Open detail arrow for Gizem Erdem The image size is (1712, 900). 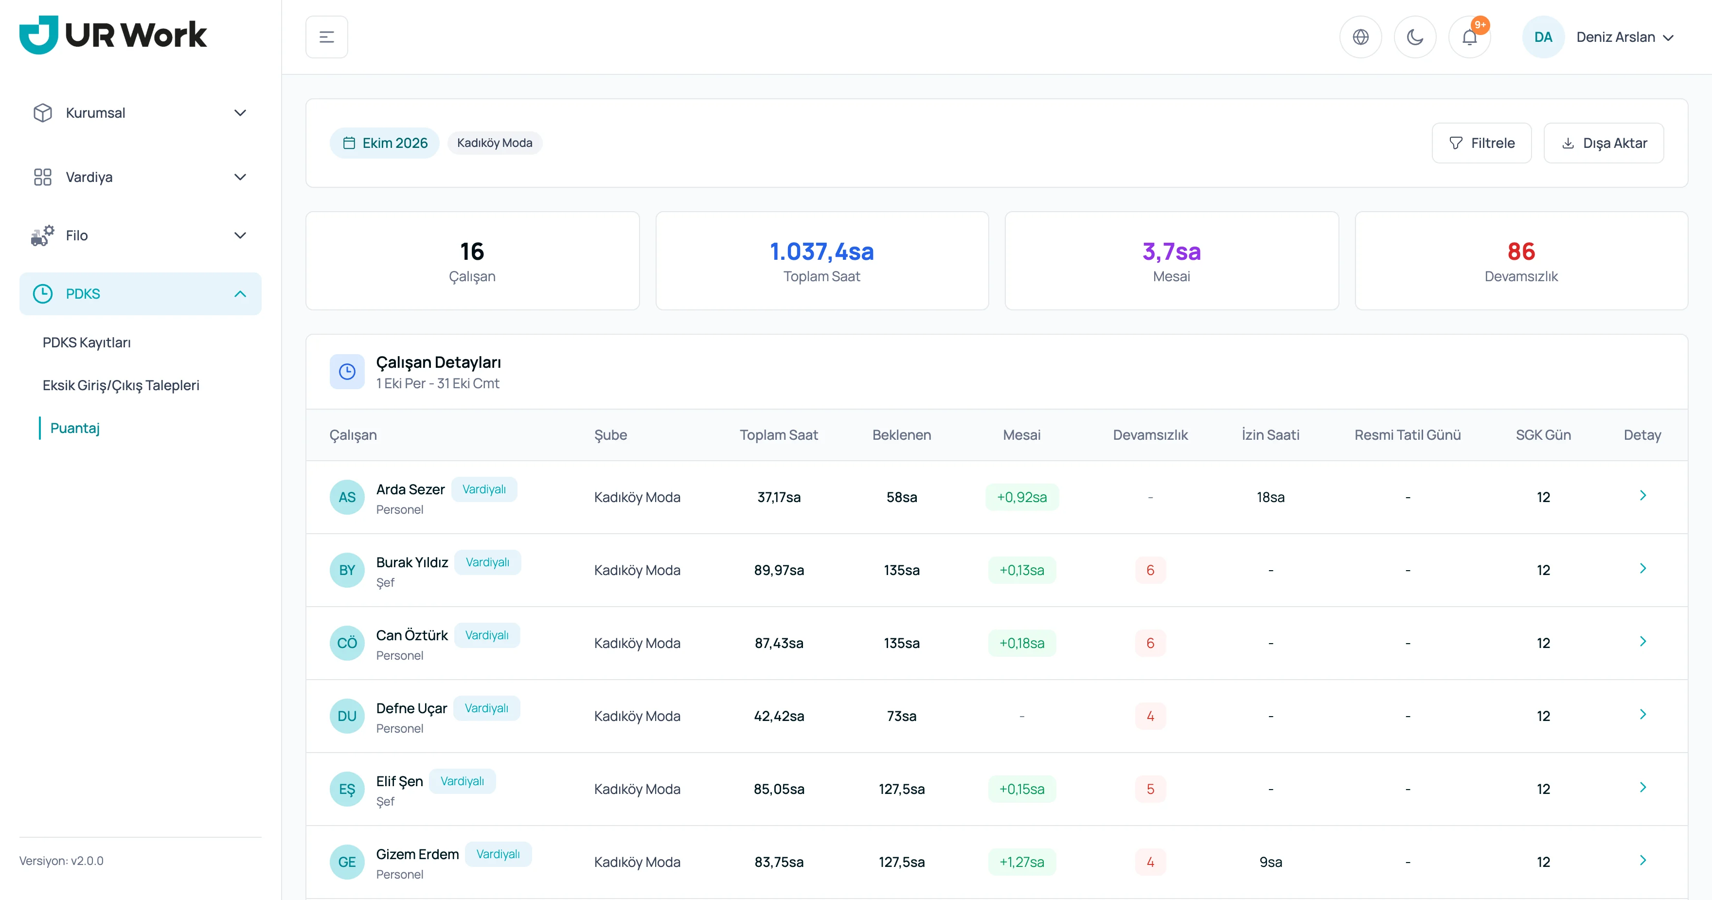click(1642, 861)
